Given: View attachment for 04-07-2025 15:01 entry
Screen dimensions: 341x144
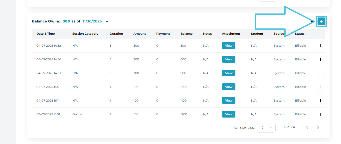Looking at the screenshot, I should [228, 87].
